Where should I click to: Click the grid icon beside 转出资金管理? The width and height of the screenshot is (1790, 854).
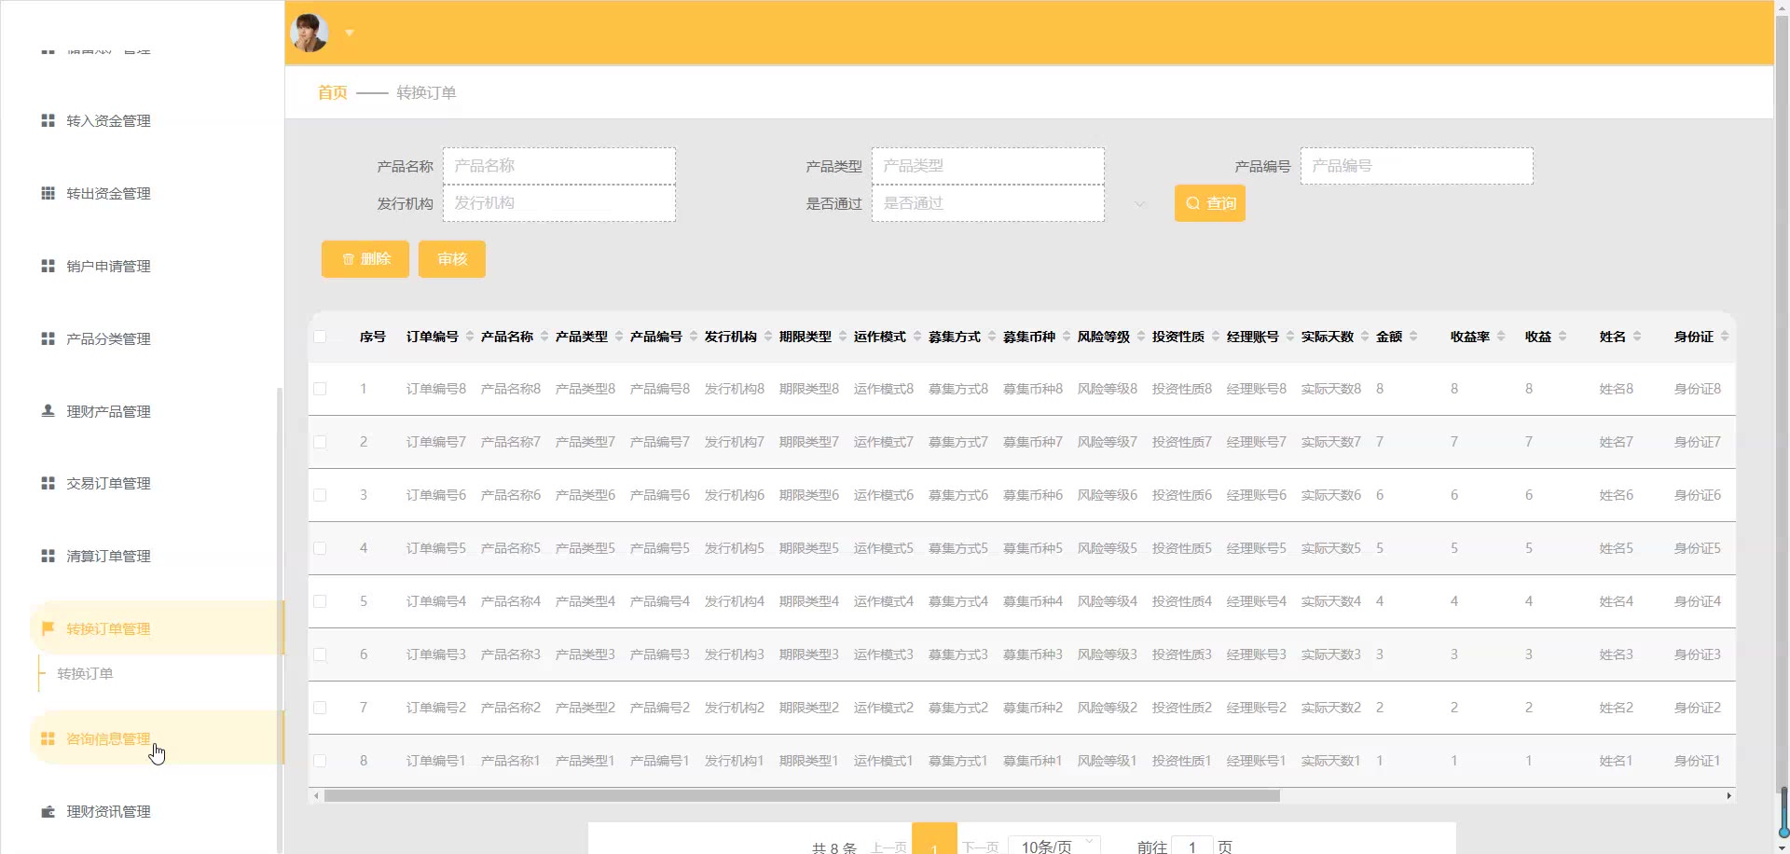pyautogui.click(x=48, y=194)
